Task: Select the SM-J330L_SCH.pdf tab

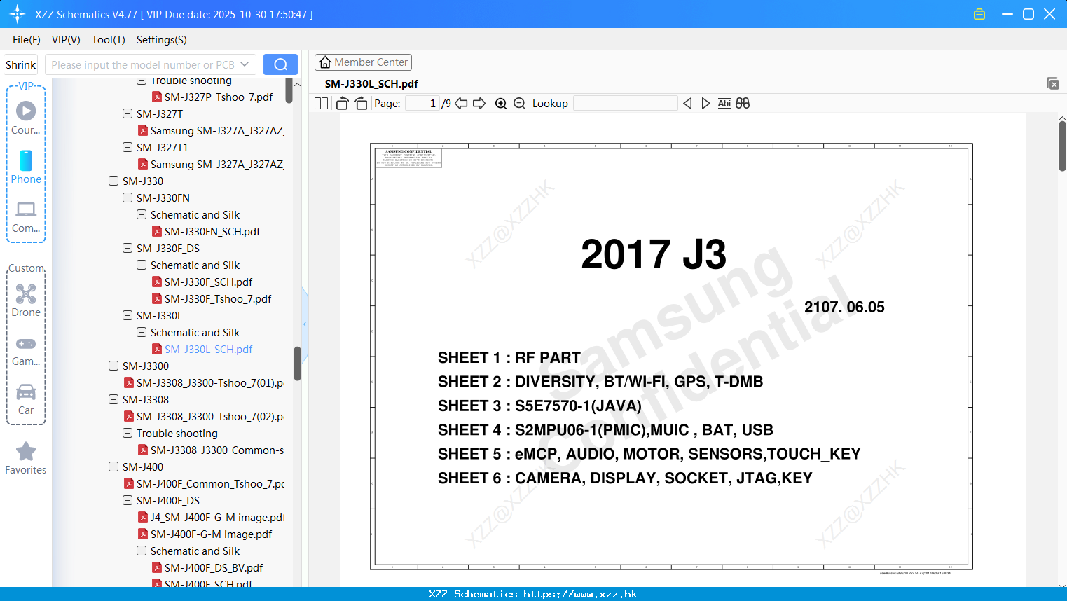Action: (x=371, y=83)
